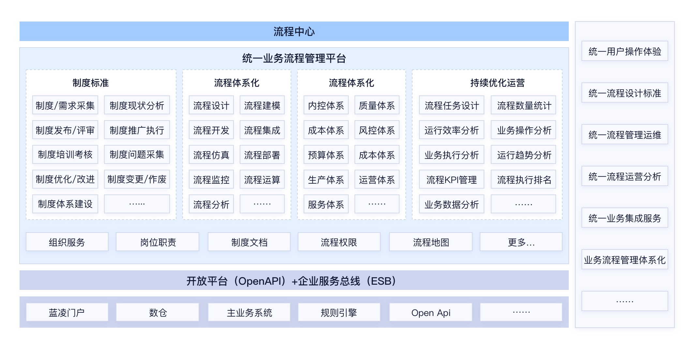Select the 制度培训考核 box

point(65,154)
